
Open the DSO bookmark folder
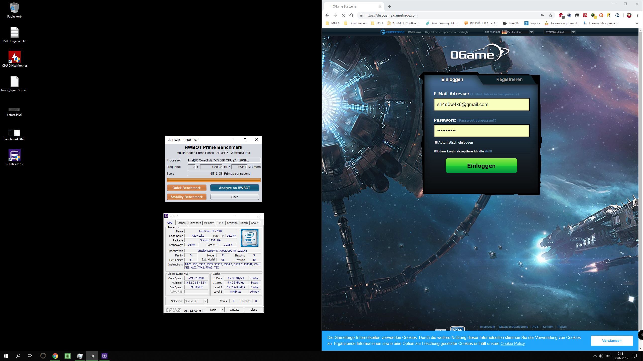tap(377, 23)
